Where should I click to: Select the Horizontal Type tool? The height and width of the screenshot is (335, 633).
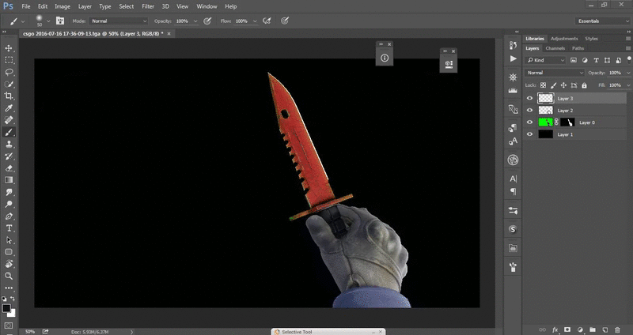[x=9, y=228]
